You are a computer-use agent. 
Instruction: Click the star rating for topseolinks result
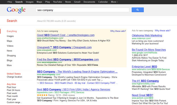[x=42, y=95]
